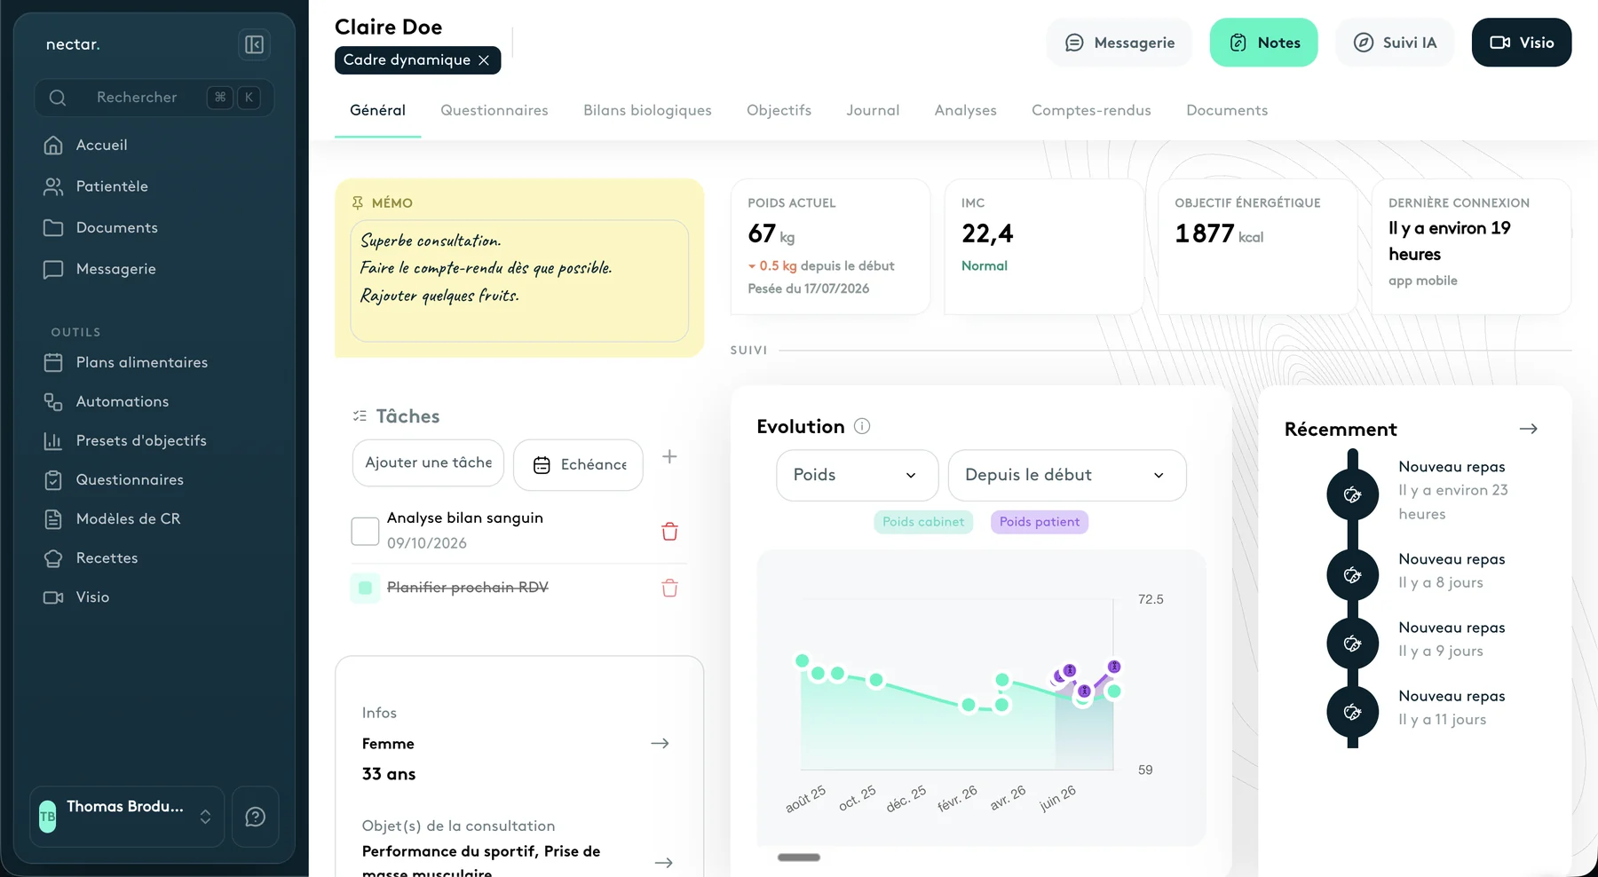Click the Notes button
Screen dimensions: 1598x877
pyautogui.click(x=1263, y=43)
